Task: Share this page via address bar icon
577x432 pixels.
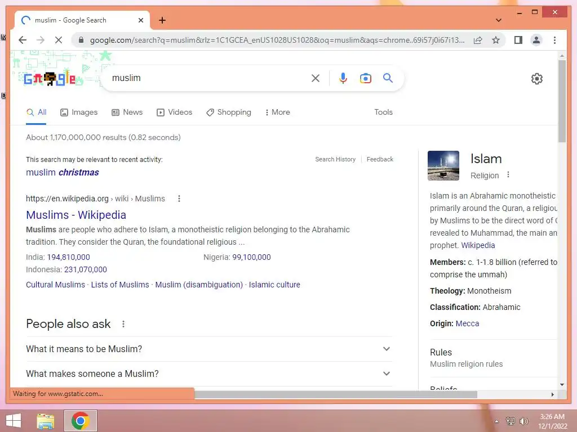Action: (x=478, y=40)
